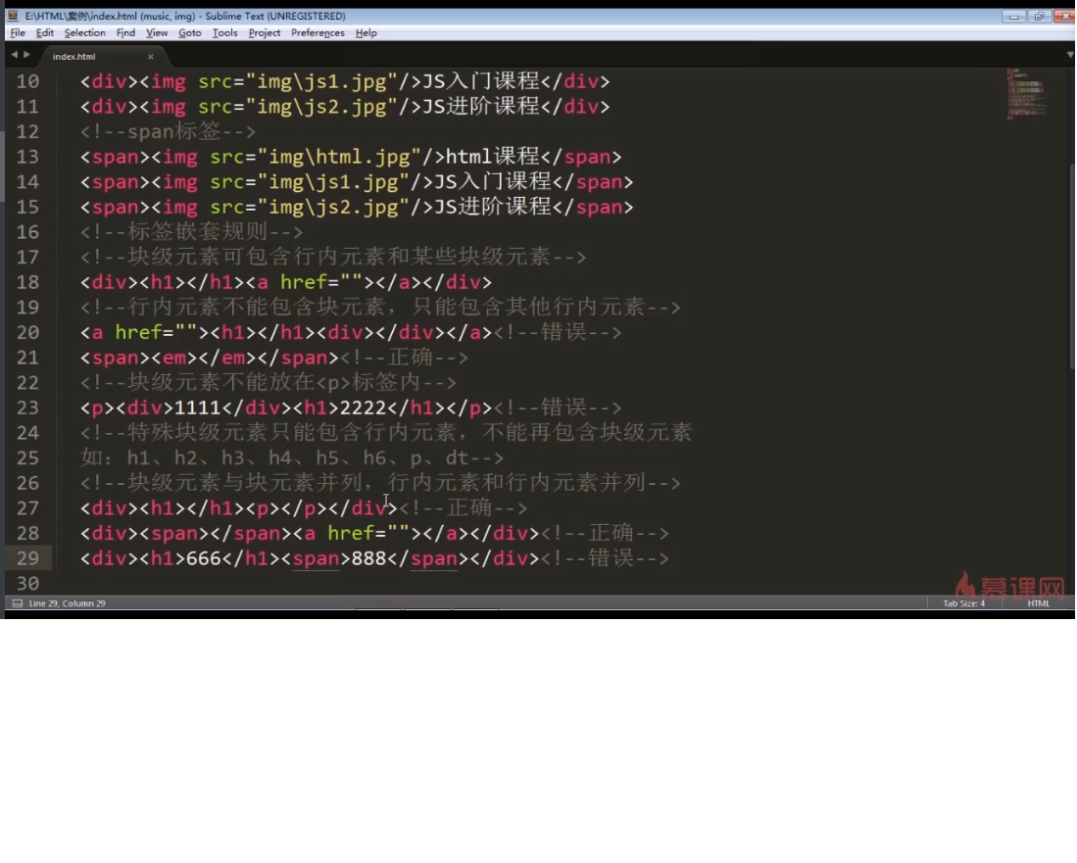The image size is (1077, 863).
Task: Click line number 13 in the gutter
Action: 27,158
